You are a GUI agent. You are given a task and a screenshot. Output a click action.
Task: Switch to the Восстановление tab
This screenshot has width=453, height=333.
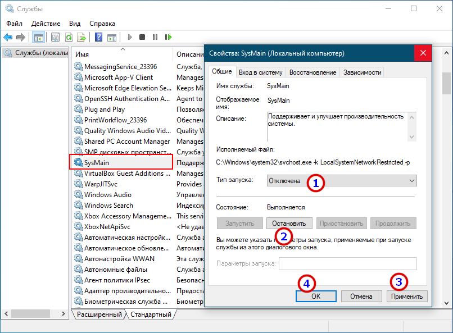click(312, 72)
